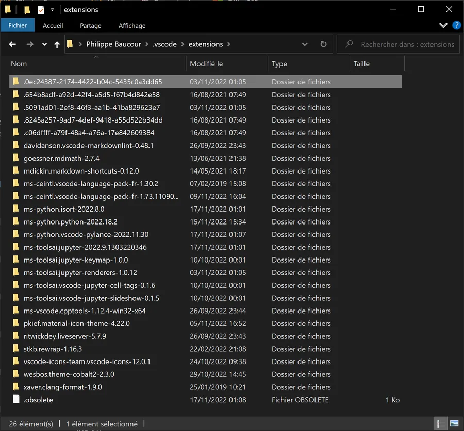This screenshot has height=431, width=464.
Task: Switch to the Partage ribbon tab
Action: [91, 26]
